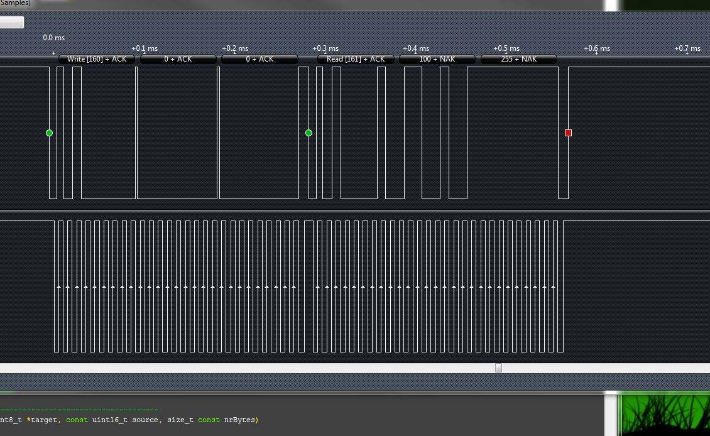Click the first '0 + ACK' frame label
Screen dimensions: 710x436
coord(178,59)
